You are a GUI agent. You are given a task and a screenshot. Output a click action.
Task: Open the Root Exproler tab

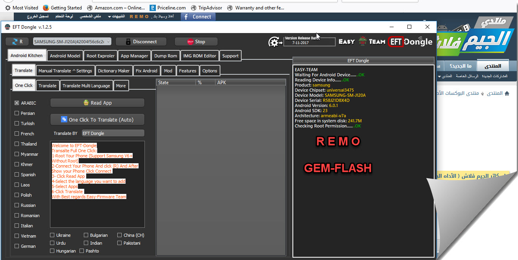pos(101,56)
